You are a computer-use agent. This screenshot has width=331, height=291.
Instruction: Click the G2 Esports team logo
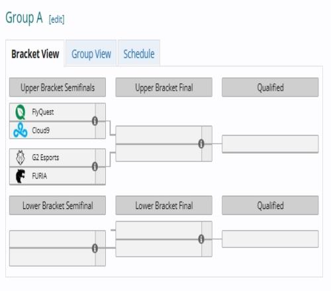[x=21, y=157]
